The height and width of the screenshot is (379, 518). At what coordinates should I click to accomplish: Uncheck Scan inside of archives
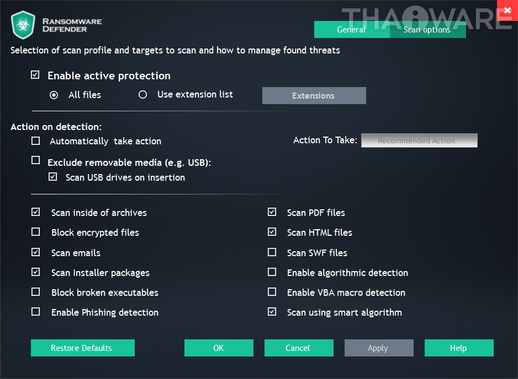click(x=36, y=212)
